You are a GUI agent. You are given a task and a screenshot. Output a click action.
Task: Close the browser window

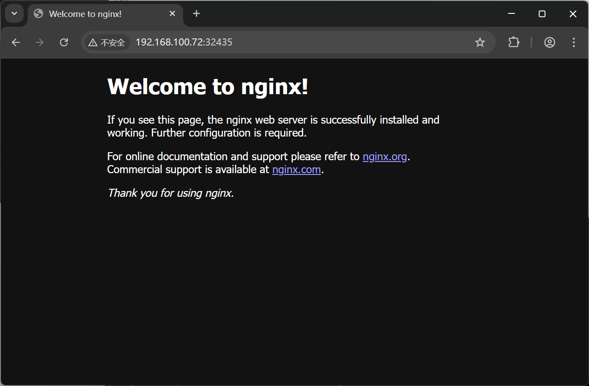[x=573, y=14]
